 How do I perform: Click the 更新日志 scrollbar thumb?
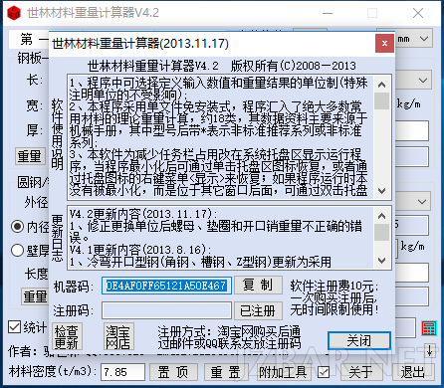381,232
